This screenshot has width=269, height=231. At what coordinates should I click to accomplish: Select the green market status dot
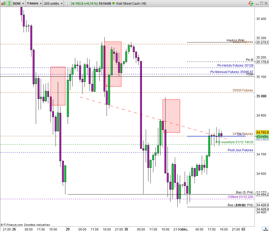pos(113,3)
